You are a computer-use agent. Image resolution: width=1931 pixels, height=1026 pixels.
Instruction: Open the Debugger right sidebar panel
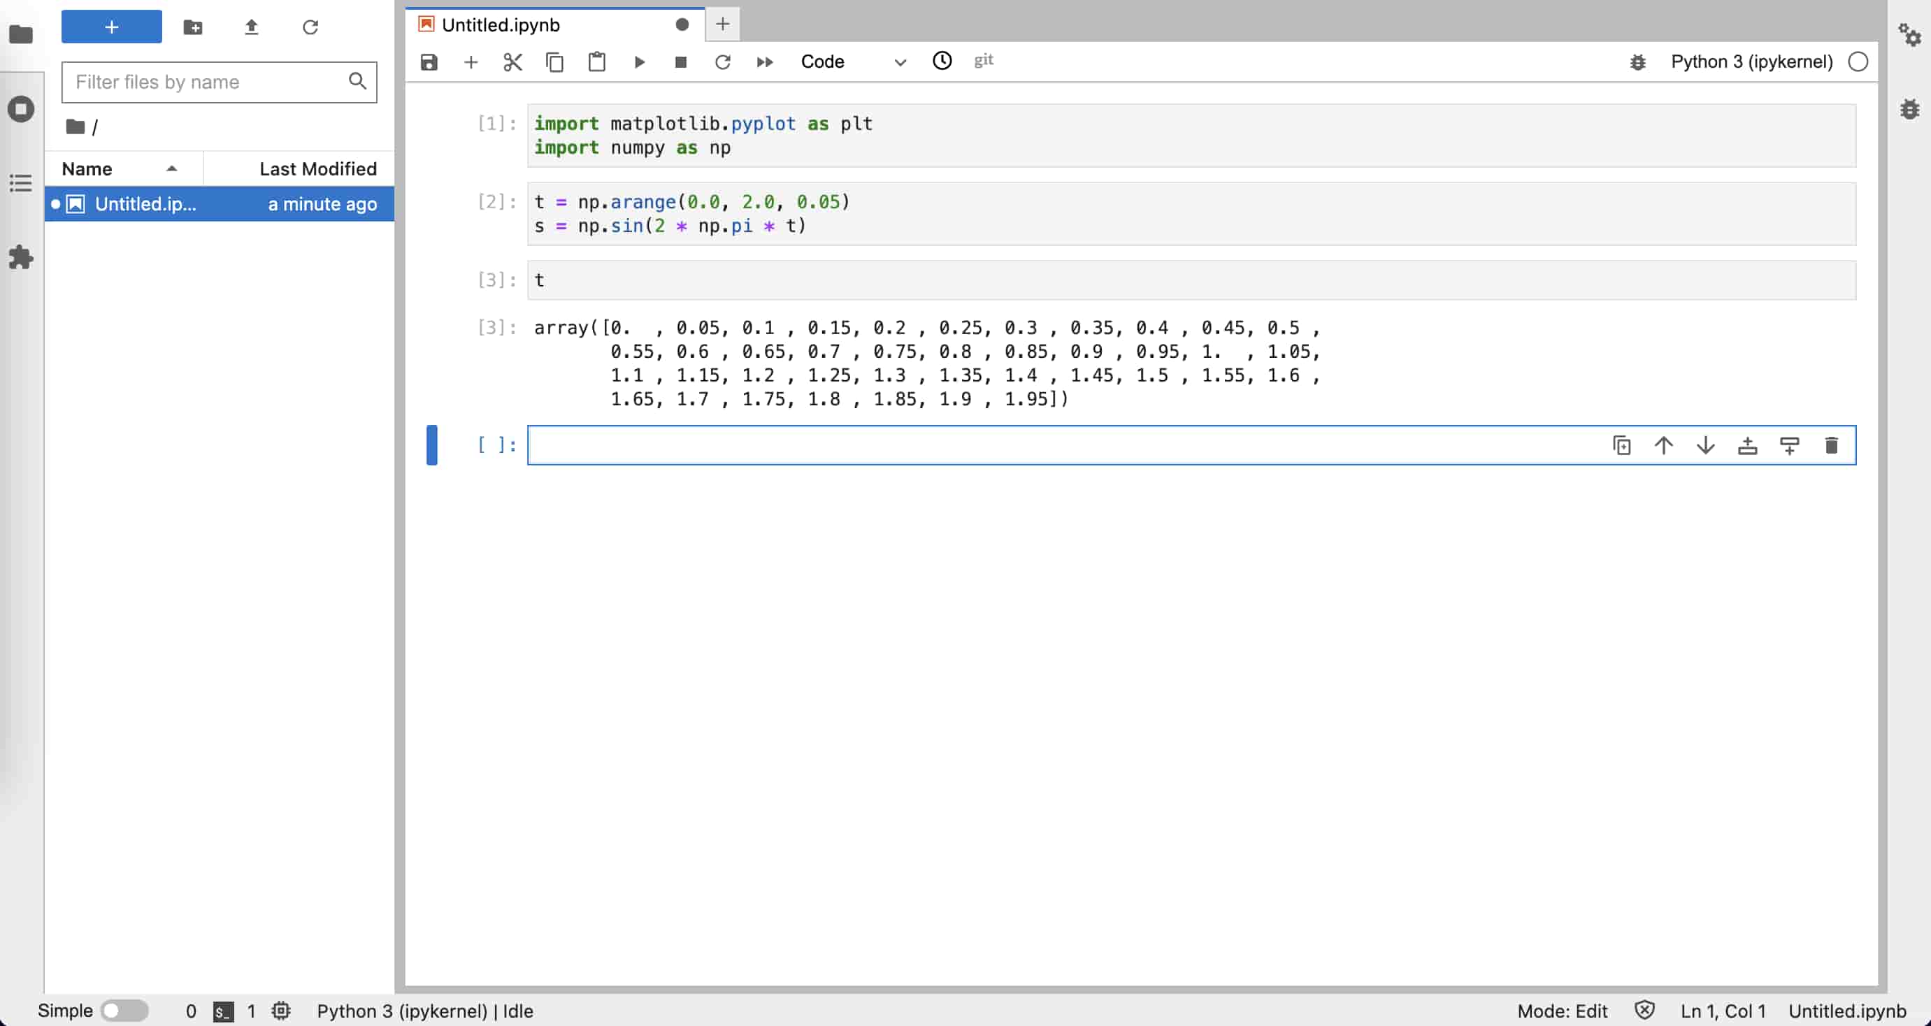[1909, 110]
